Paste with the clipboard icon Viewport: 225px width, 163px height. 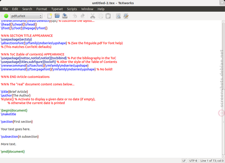click(108, 16)
